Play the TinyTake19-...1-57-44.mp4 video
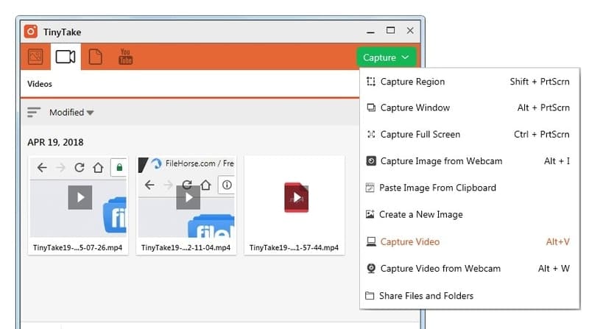This screenshot has width=589, height=329. tap(297, 197)
